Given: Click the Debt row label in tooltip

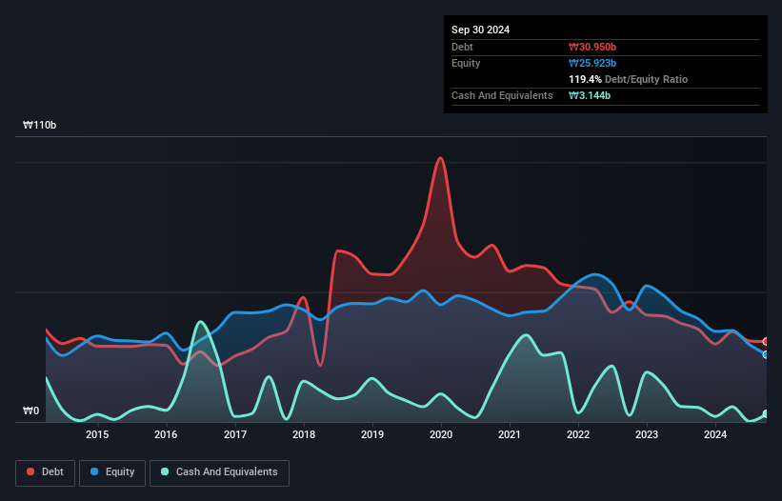Looking at the screenshot, I should click(462, 47).
